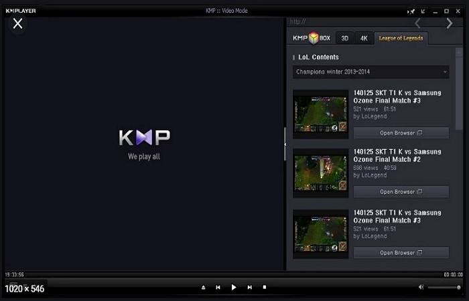Mute audio with the speaker icon

pyautogui.click(x=421, y=287)
